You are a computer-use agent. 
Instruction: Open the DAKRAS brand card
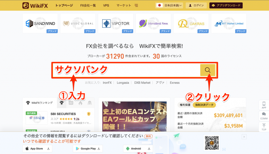click(x=191, y=23)
